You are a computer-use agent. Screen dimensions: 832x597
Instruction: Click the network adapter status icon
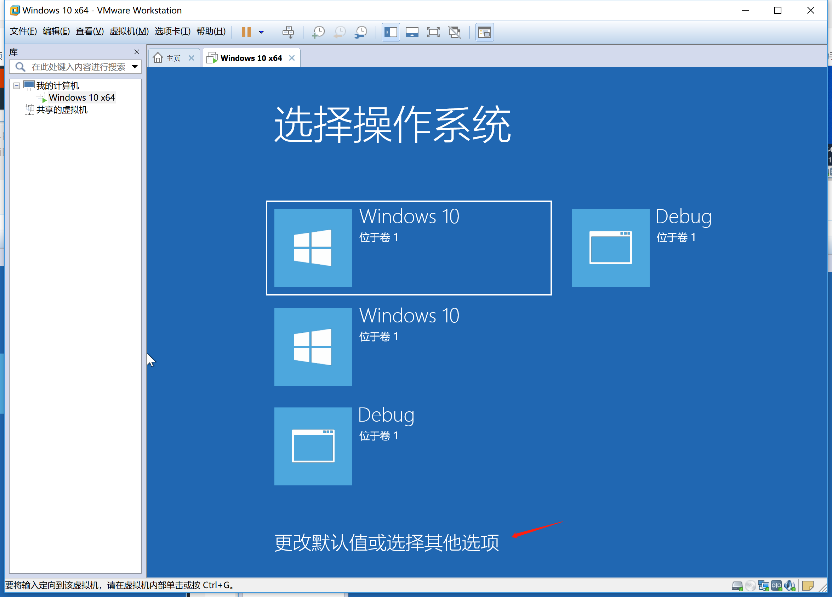[x=764, y=586]
